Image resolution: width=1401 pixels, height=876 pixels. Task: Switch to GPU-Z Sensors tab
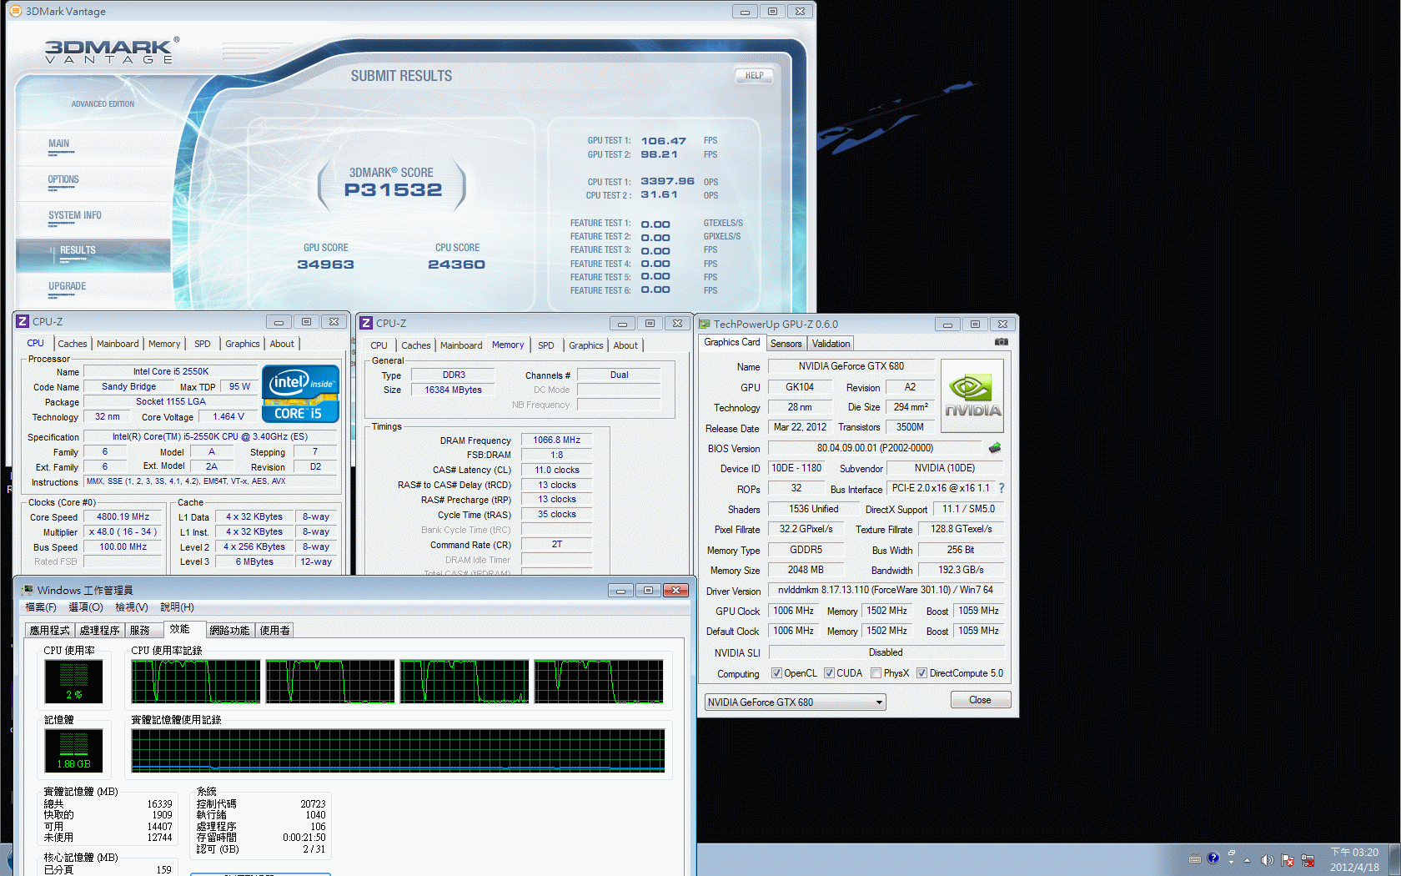point(786,344)
